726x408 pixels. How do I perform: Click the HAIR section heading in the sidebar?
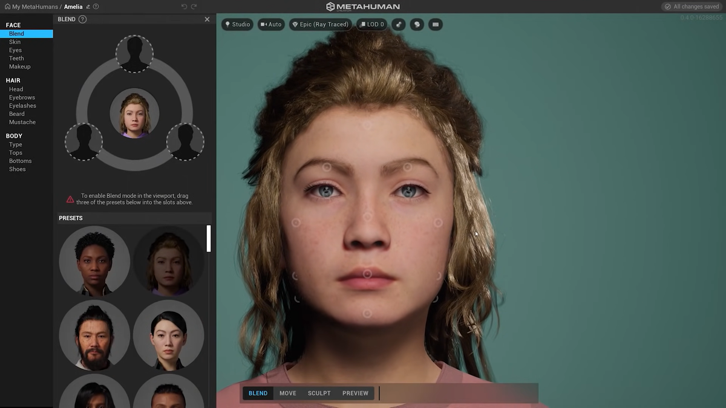point(13,80)
